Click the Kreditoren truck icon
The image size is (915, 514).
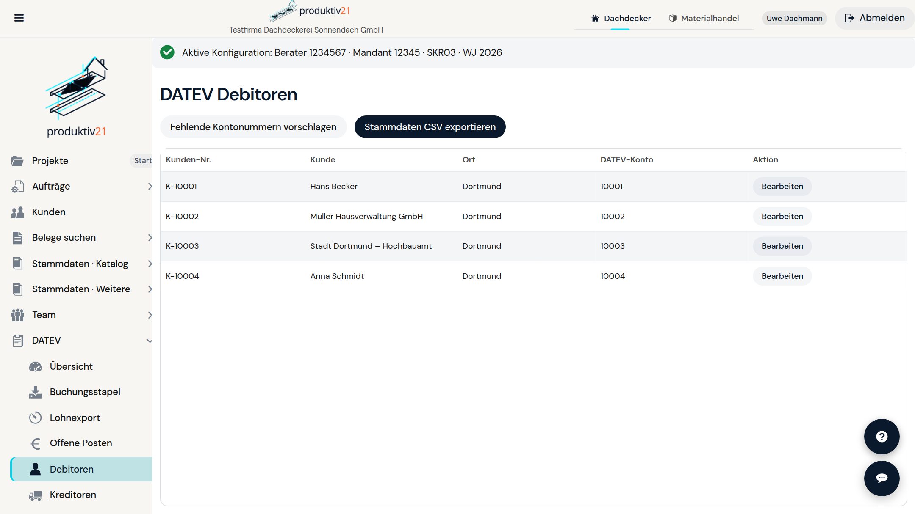point(35,495)
